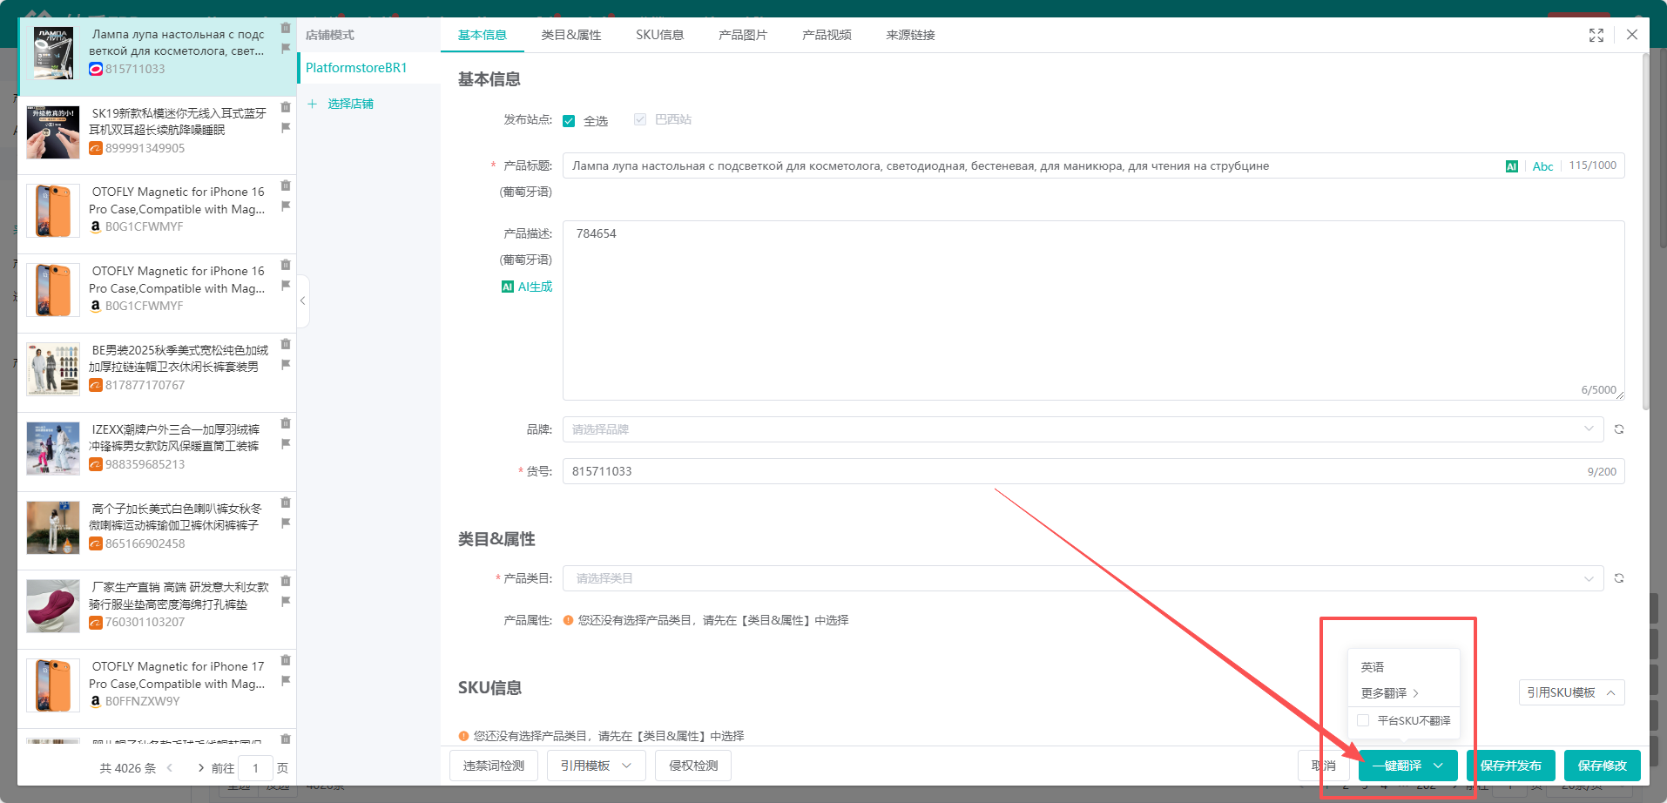1667x803 pixels.
Task: Refresh the product category using its refresh icon
Action: (x=1618, y=577)
